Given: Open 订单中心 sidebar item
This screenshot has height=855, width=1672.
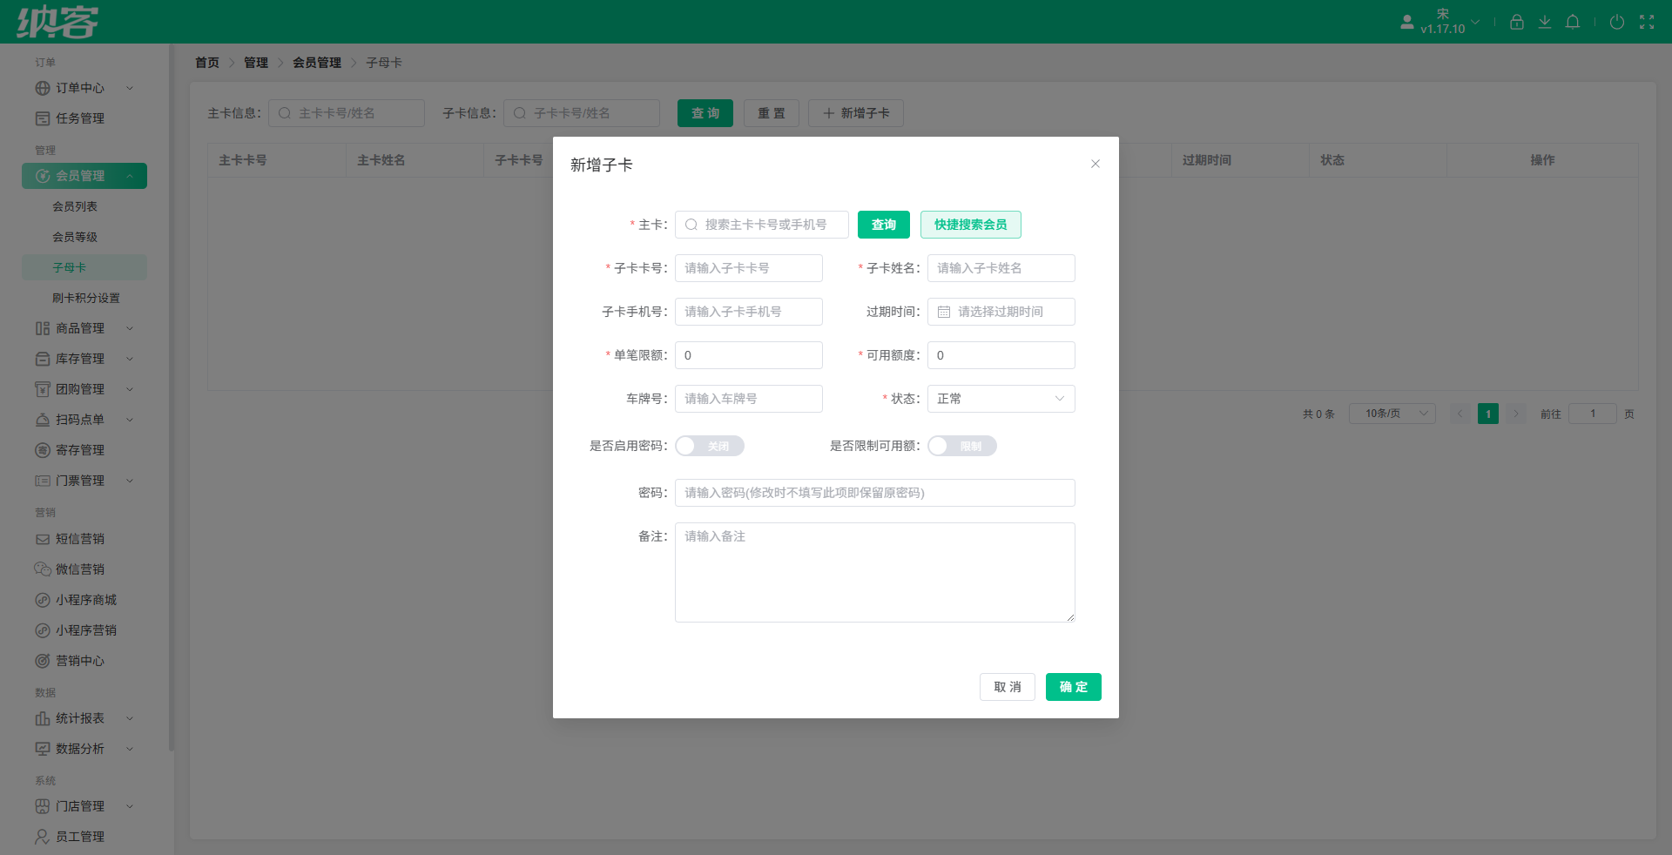Looking at the screenshot, I should pos(84,88).
